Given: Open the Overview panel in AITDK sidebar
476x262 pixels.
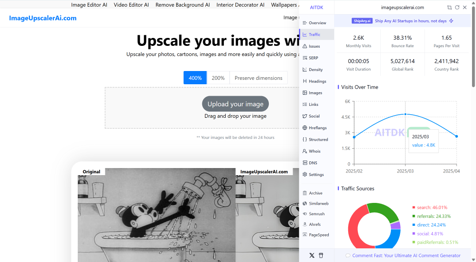Looking at the screenshot, I should click(316, 23).
